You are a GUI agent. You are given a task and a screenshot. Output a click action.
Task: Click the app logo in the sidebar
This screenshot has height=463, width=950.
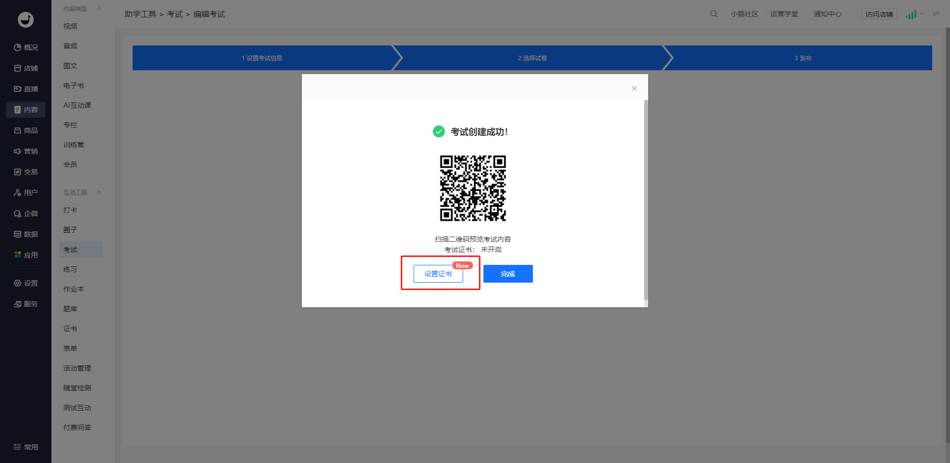click(x=26, y=20)
